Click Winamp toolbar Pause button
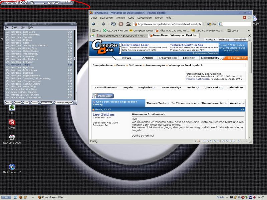The image size is (267, 200). click(x=16, y=2)
